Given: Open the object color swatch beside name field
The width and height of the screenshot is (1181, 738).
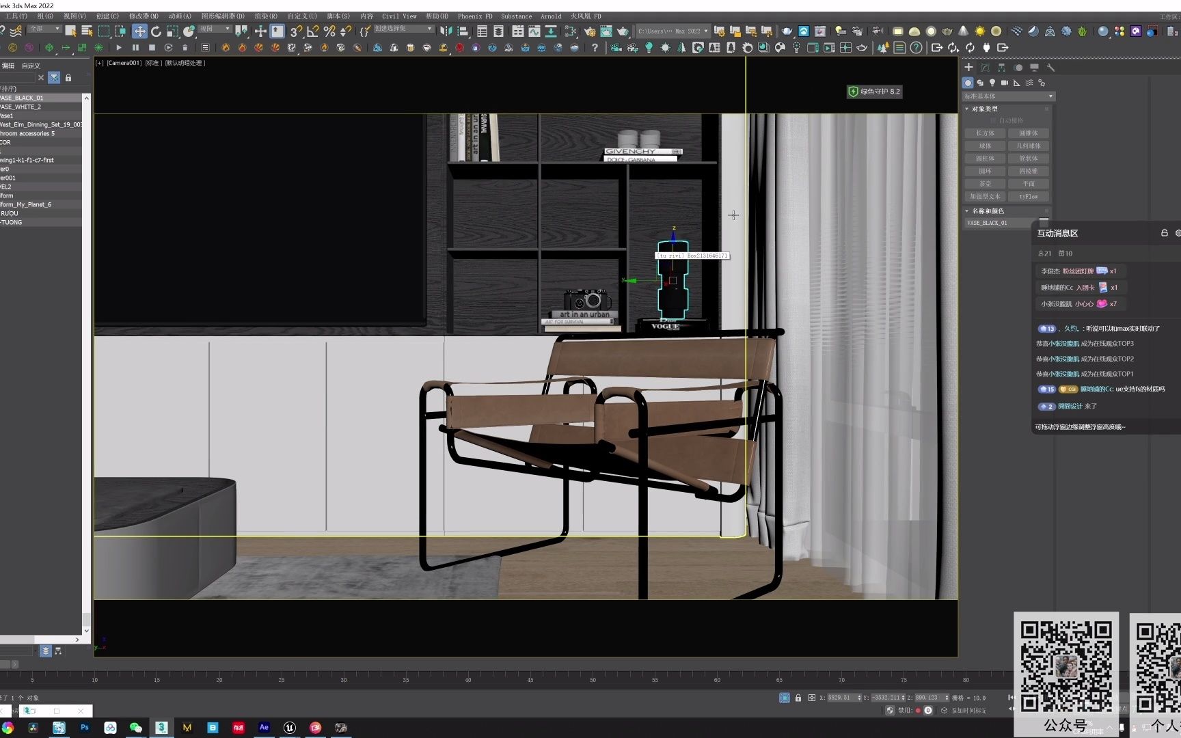Looking at the screenshot, I should (x=1044, y=222).
